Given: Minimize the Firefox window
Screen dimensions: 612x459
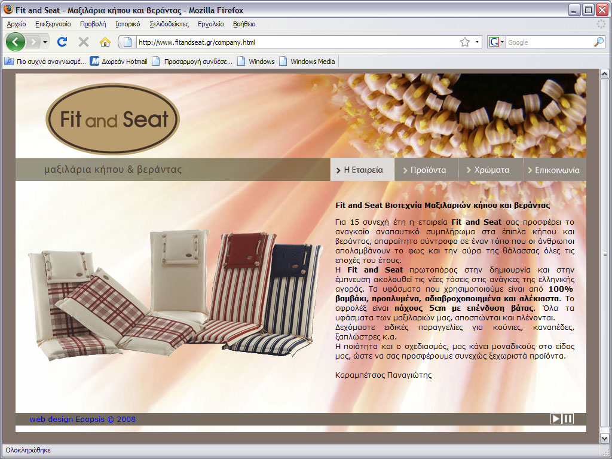Looking at the screenshot, I should [573, 10].
